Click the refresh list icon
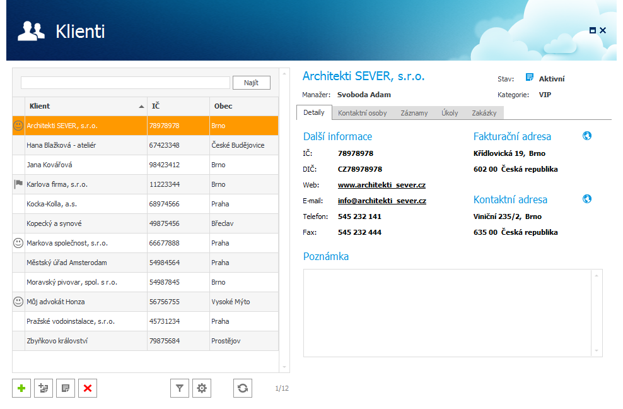This screenshot has width=623, height=409. (243, 388)
